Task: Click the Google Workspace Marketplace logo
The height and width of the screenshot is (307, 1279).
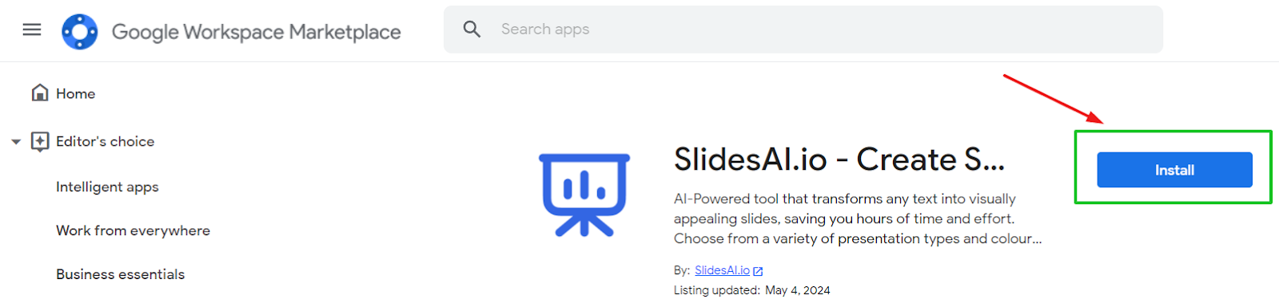Action: (80, 32)
